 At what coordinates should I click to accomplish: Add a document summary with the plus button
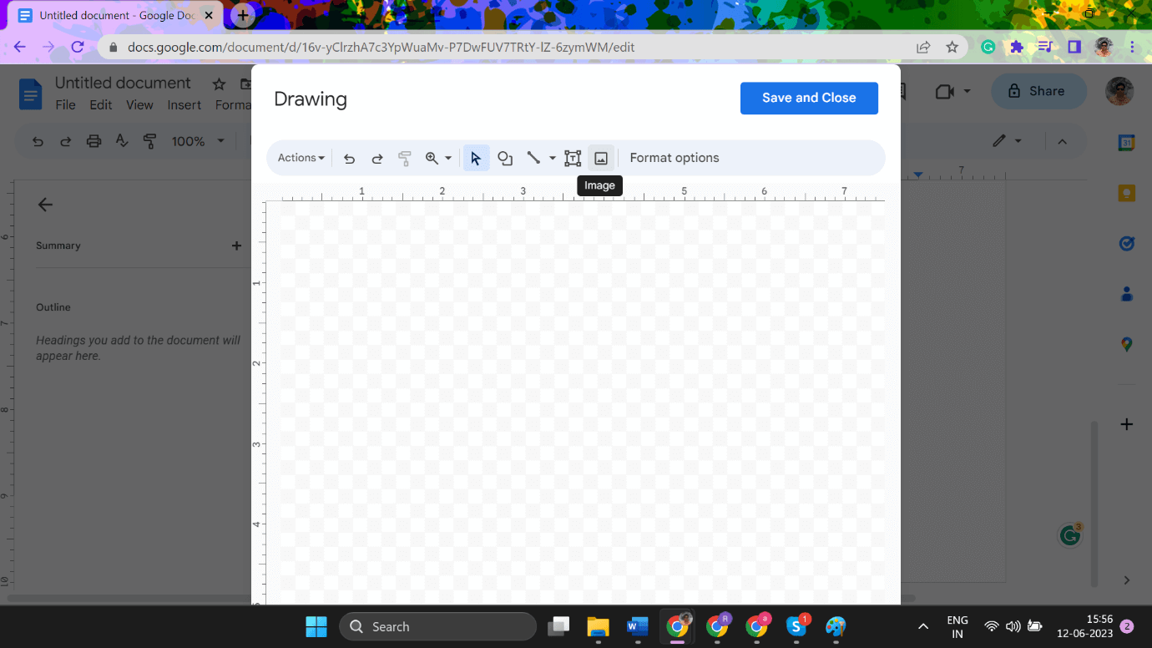(x=236, y=246)
